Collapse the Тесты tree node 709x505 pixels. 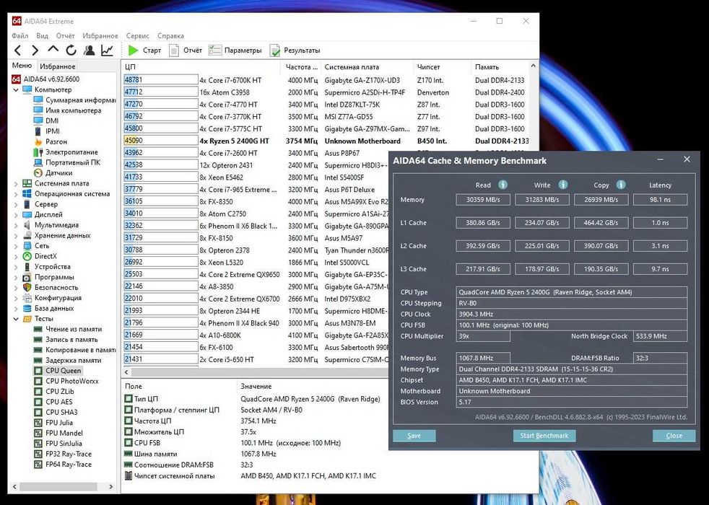(16, 318)
